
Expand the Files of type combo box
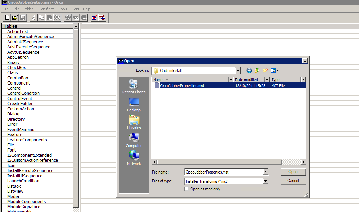point(266,181)
